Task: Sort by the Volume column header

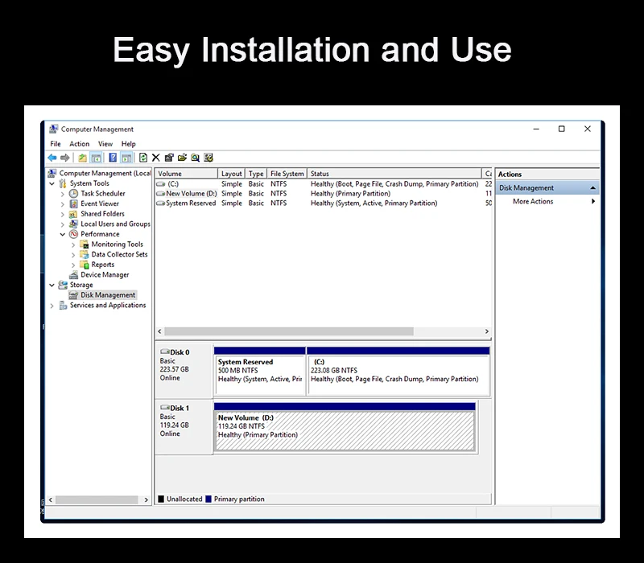Action: [187, 174]
